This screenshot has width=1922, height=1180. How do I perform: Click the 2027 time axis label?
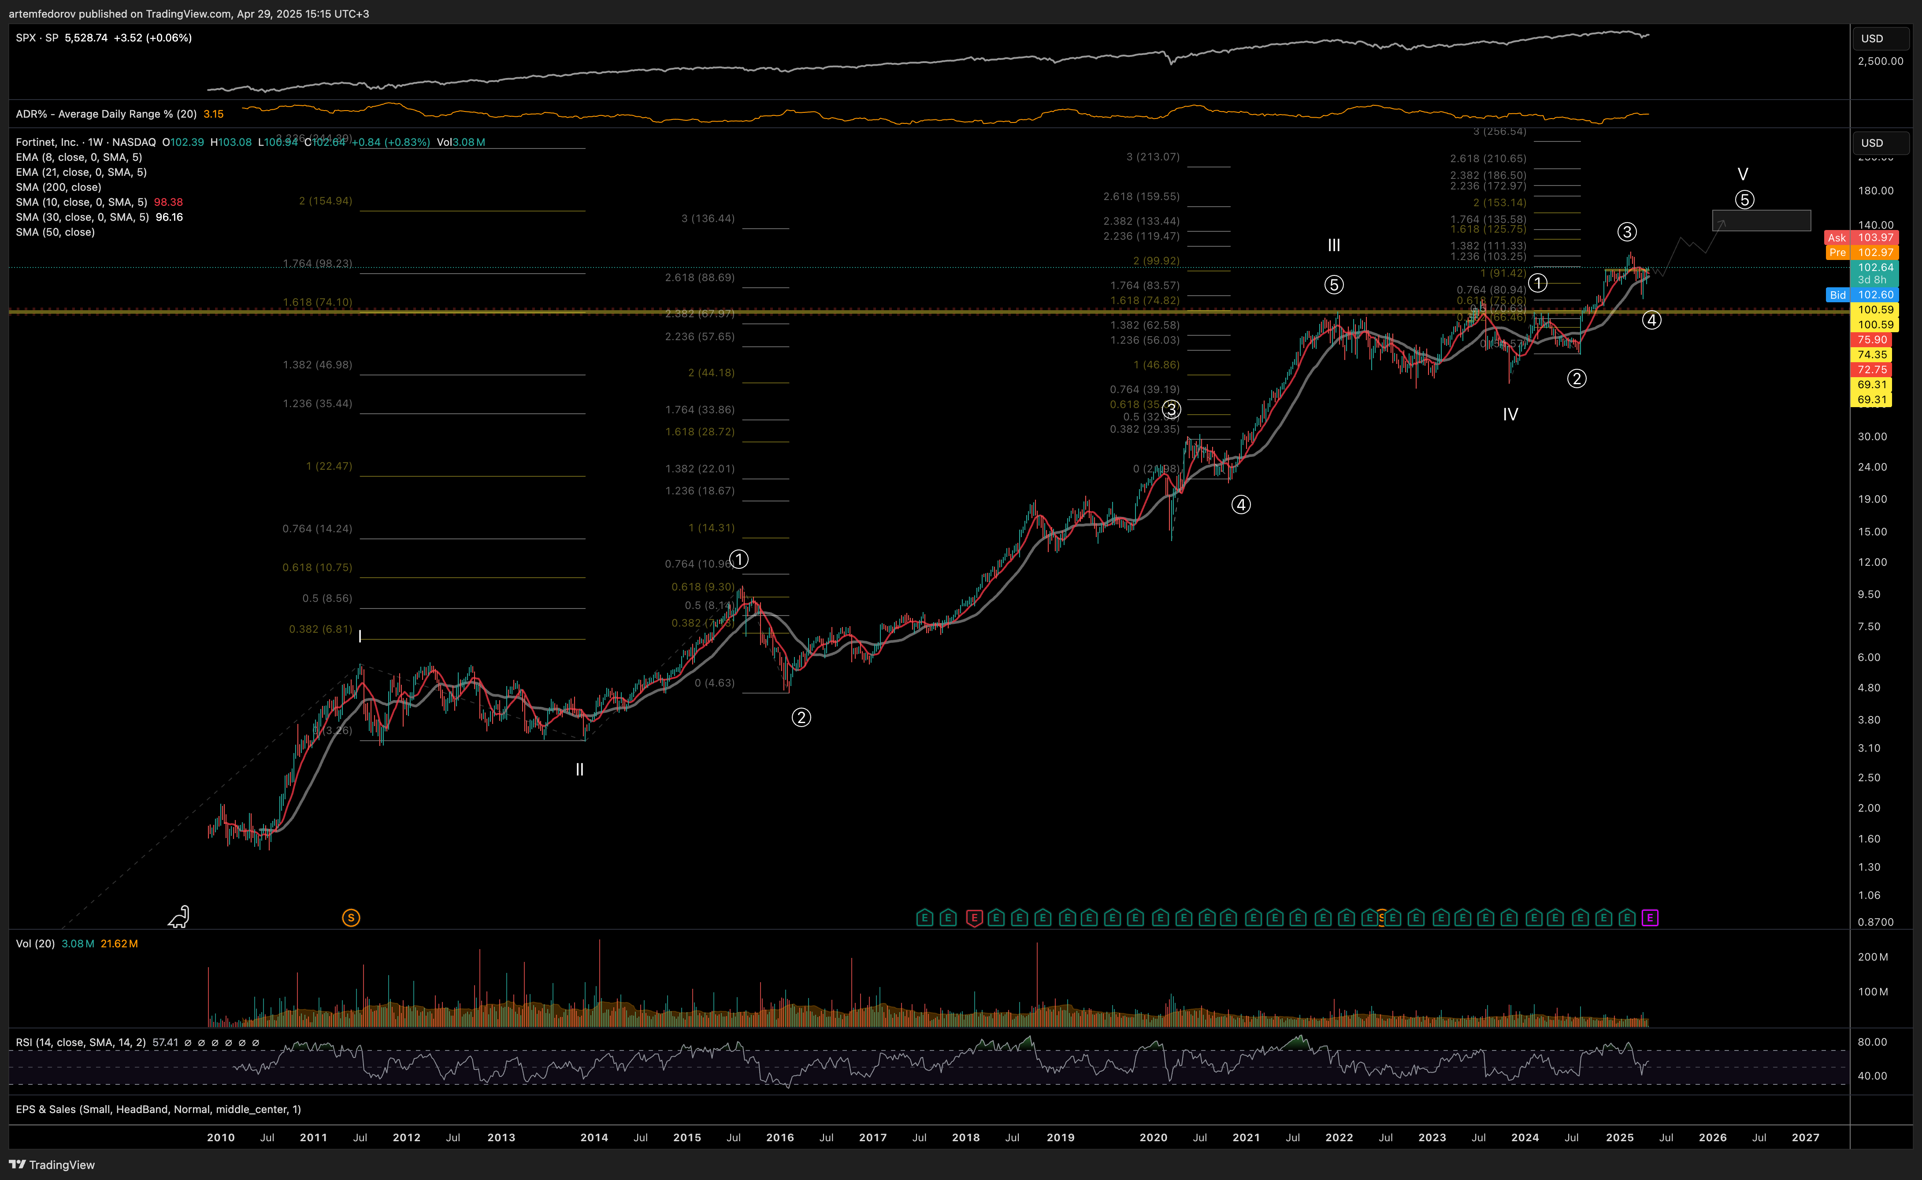(x=1806, y=1137)
